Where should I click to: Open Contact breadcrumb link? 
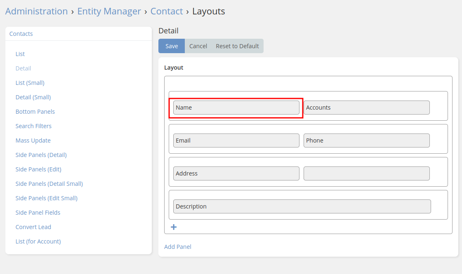(x=167, y=11)
